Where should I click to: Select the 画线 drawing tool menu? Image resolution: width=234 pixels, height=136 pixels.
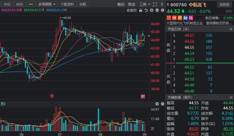click(132, 4)
